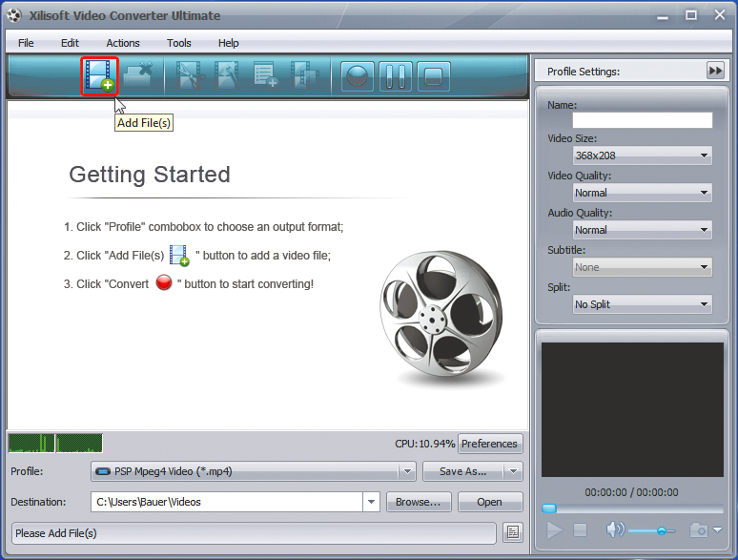The height and width of the screenshot is (560, 738).
Task: Click the Preferences button
Action: pos(490,444)
